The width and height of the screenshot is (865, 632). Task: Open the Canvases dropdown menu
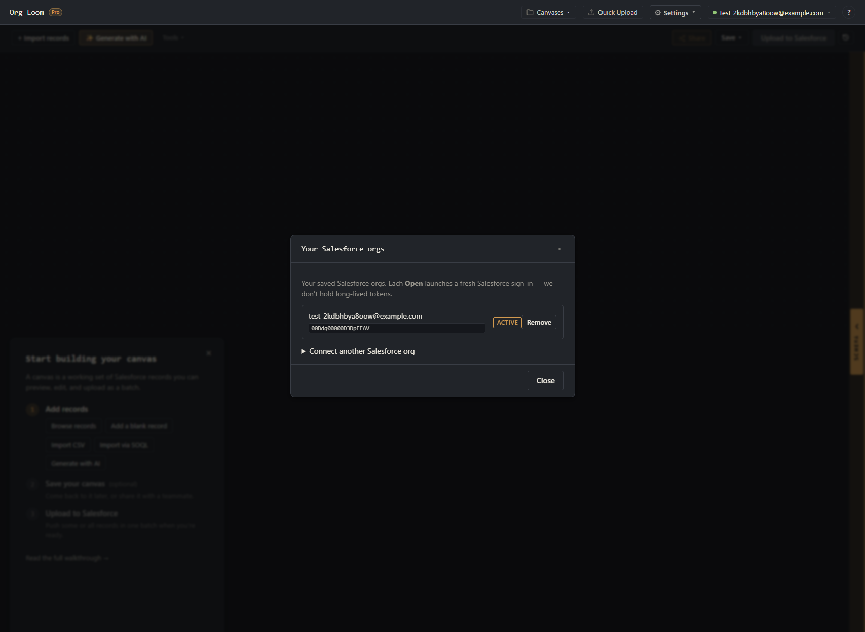tap(549, 12)
